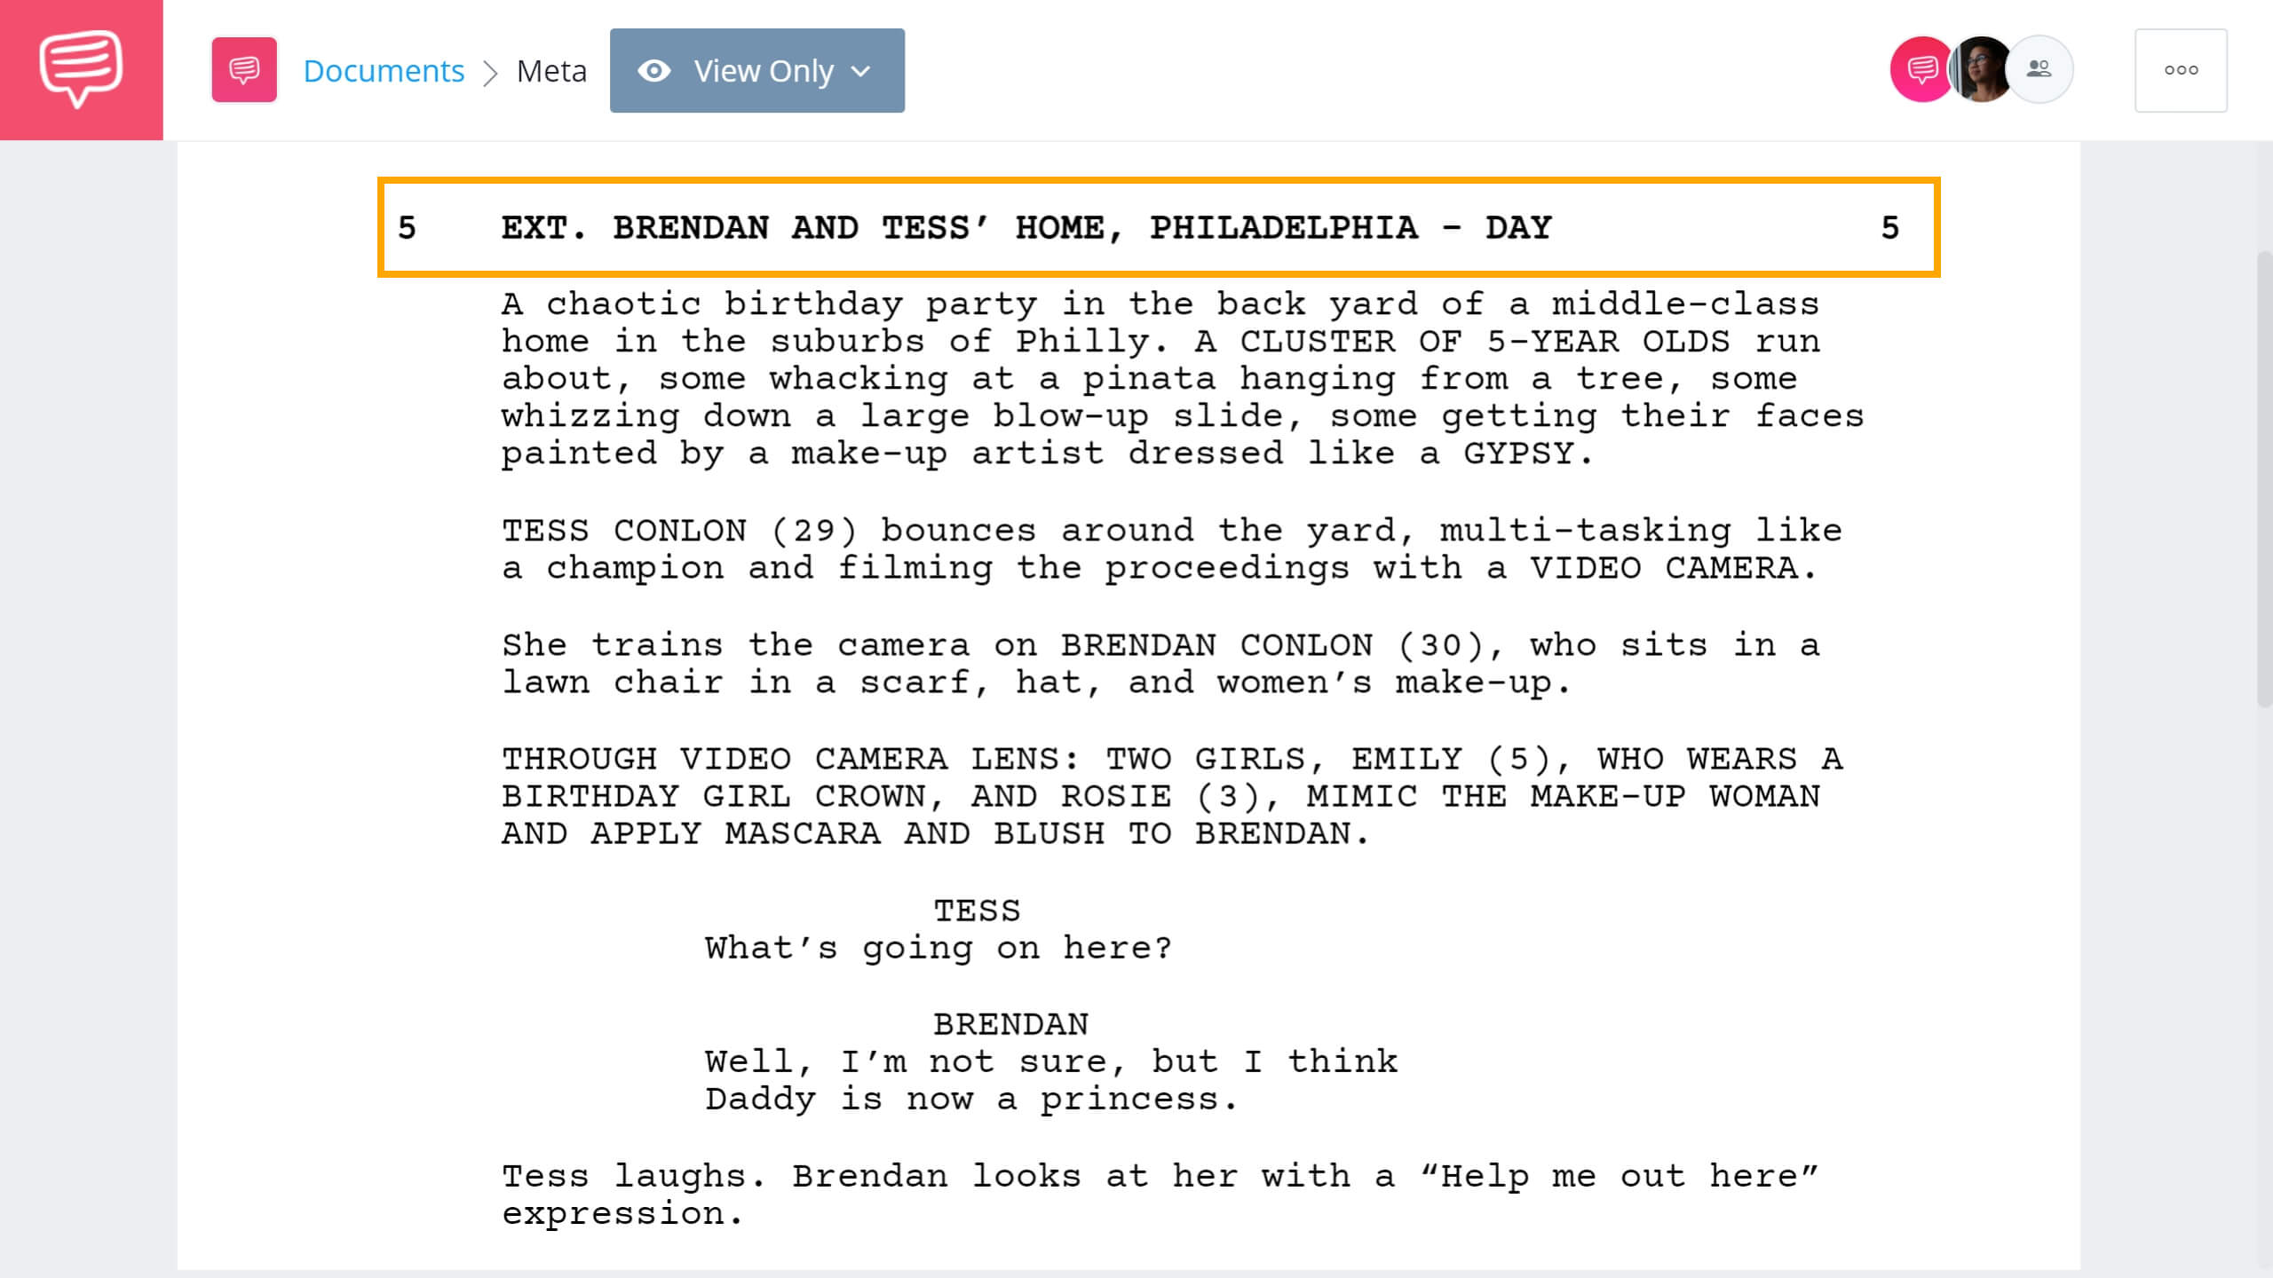2273x1278 pixels.
Task: Expand the Meta breadcrumb navigation item
Action: coord(552,70)
